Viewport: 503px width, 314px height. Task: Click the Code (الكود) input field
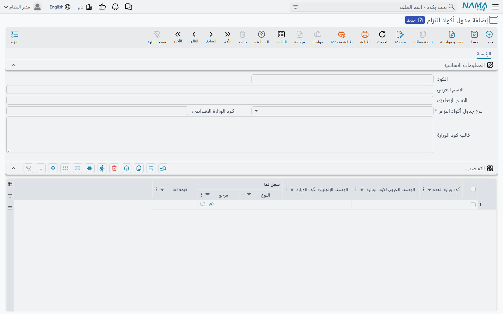(x=342, y=79)
